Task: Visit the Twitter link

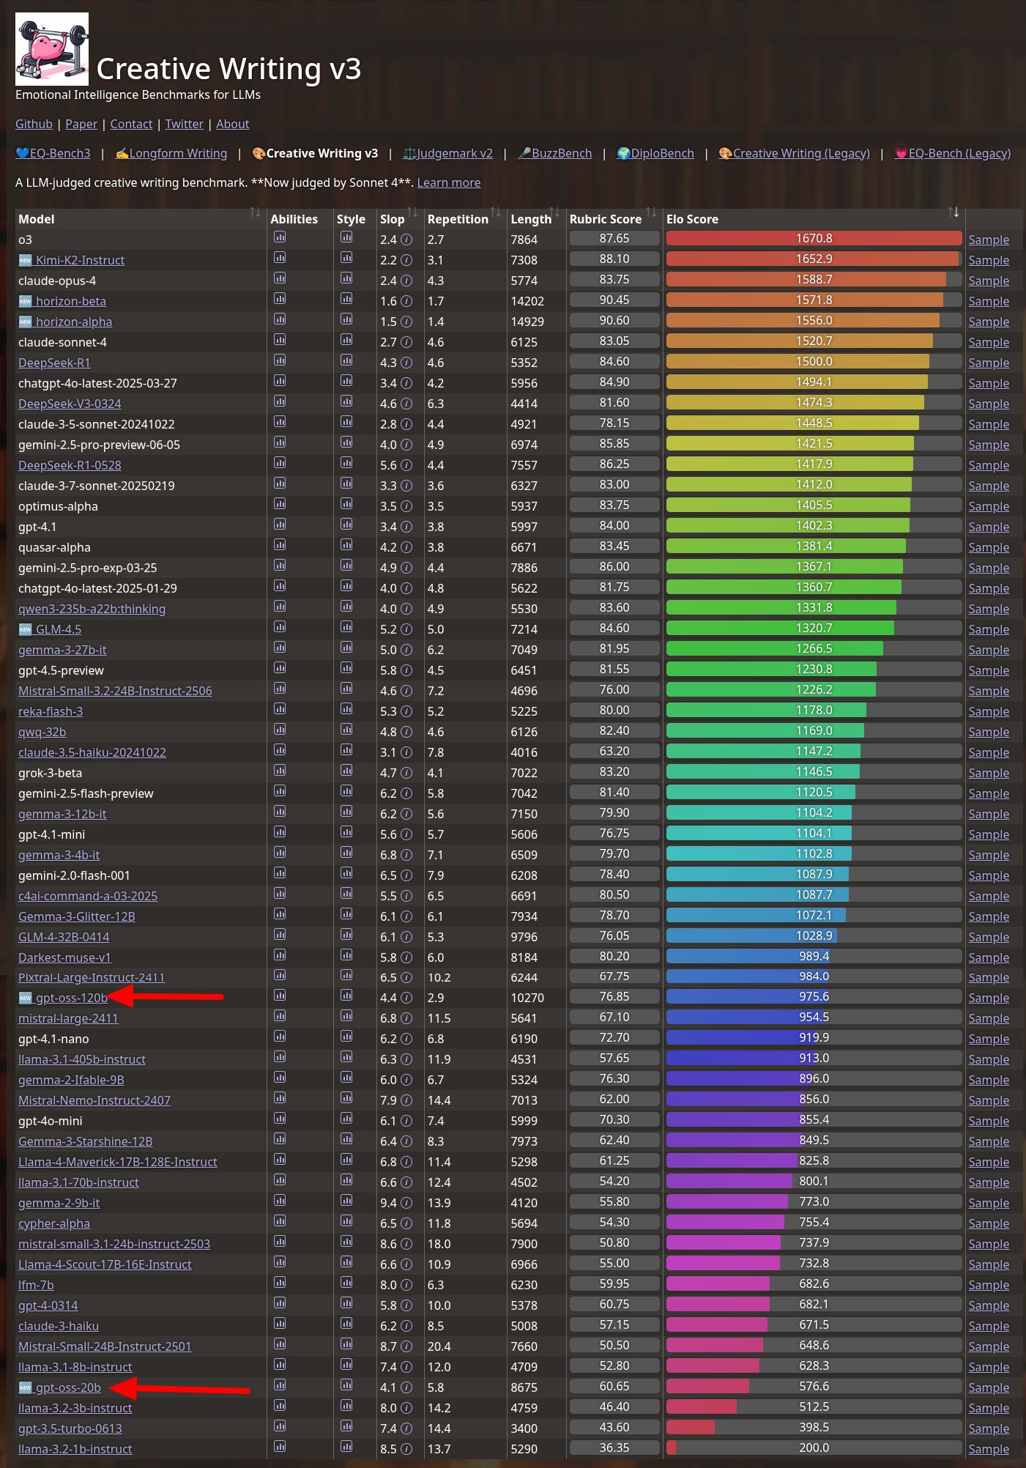Action: coord(185,124)
